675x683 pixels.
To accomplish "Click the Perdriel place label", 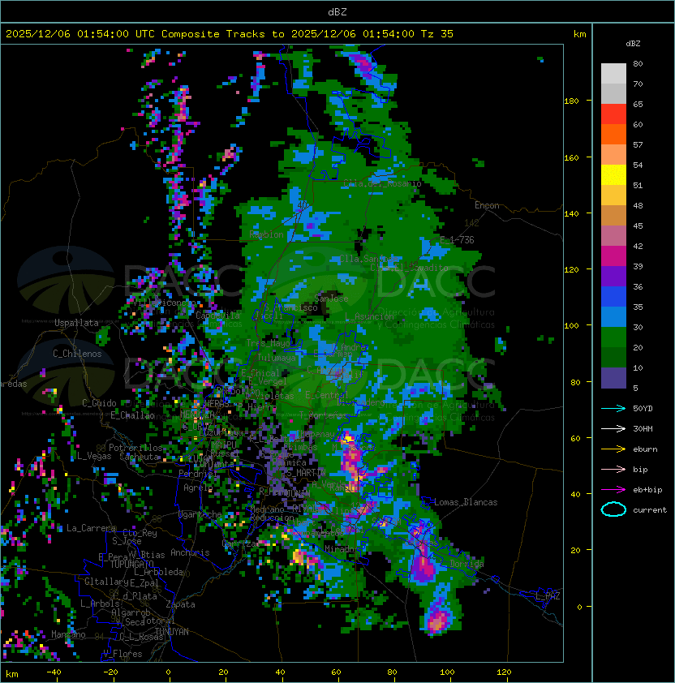I will 198,473.
